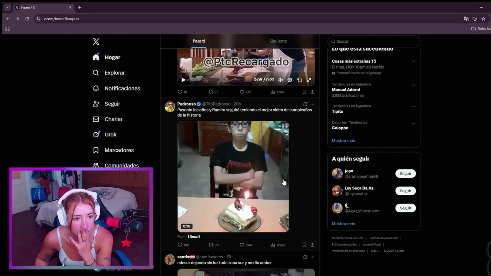
Task: Share the Padronso post
Action: pos(312,245)
